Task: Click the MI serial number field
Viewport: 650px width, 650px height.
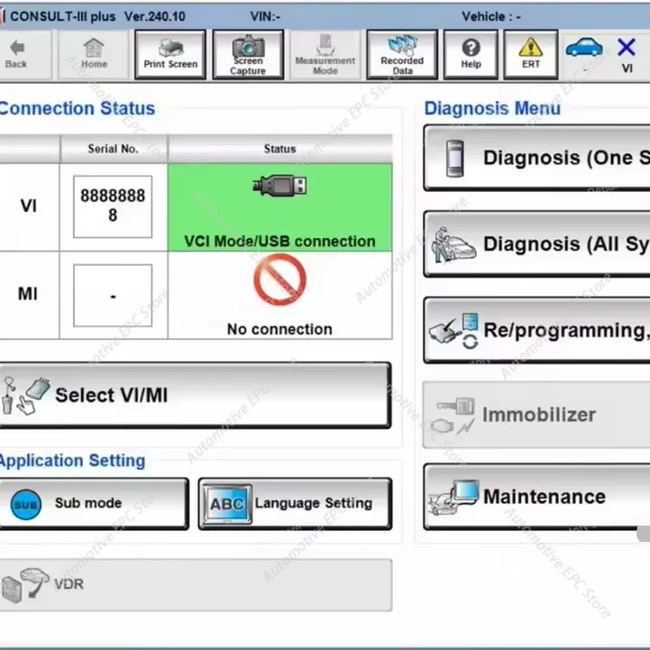Action: (113, 295)
